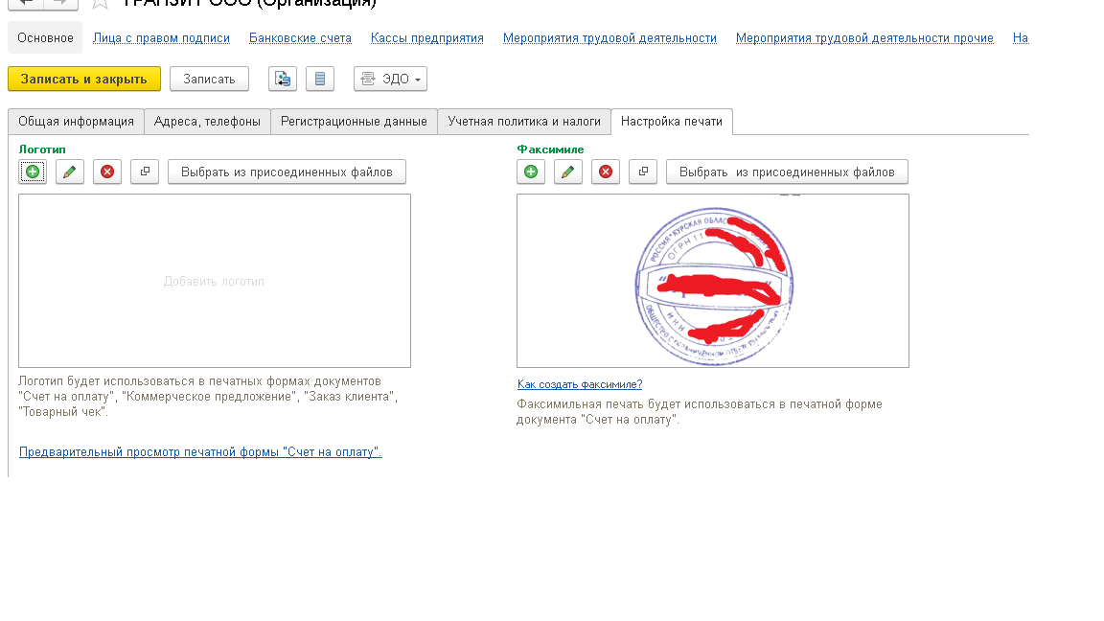This screenshot has height=621, width=1104.
Task: Choose logo via Выбрать из присоединенных файлов
Action: 287,172
